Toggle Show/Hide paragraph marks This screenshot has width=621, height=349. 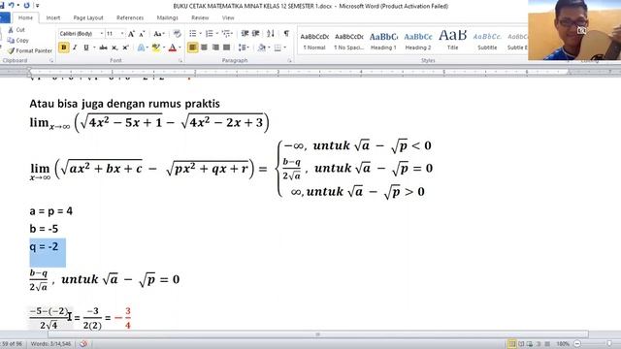(x=286, y=34)
